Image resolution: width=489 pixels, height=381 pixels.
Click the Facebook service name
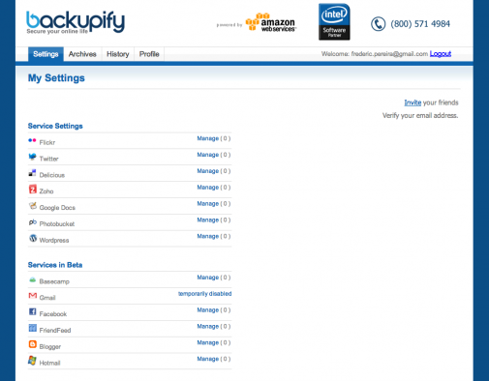tap(53, 314)
